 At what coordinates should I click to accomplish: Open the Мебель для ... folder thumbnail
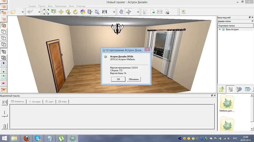pyautogui.click(x=227, y=103)
